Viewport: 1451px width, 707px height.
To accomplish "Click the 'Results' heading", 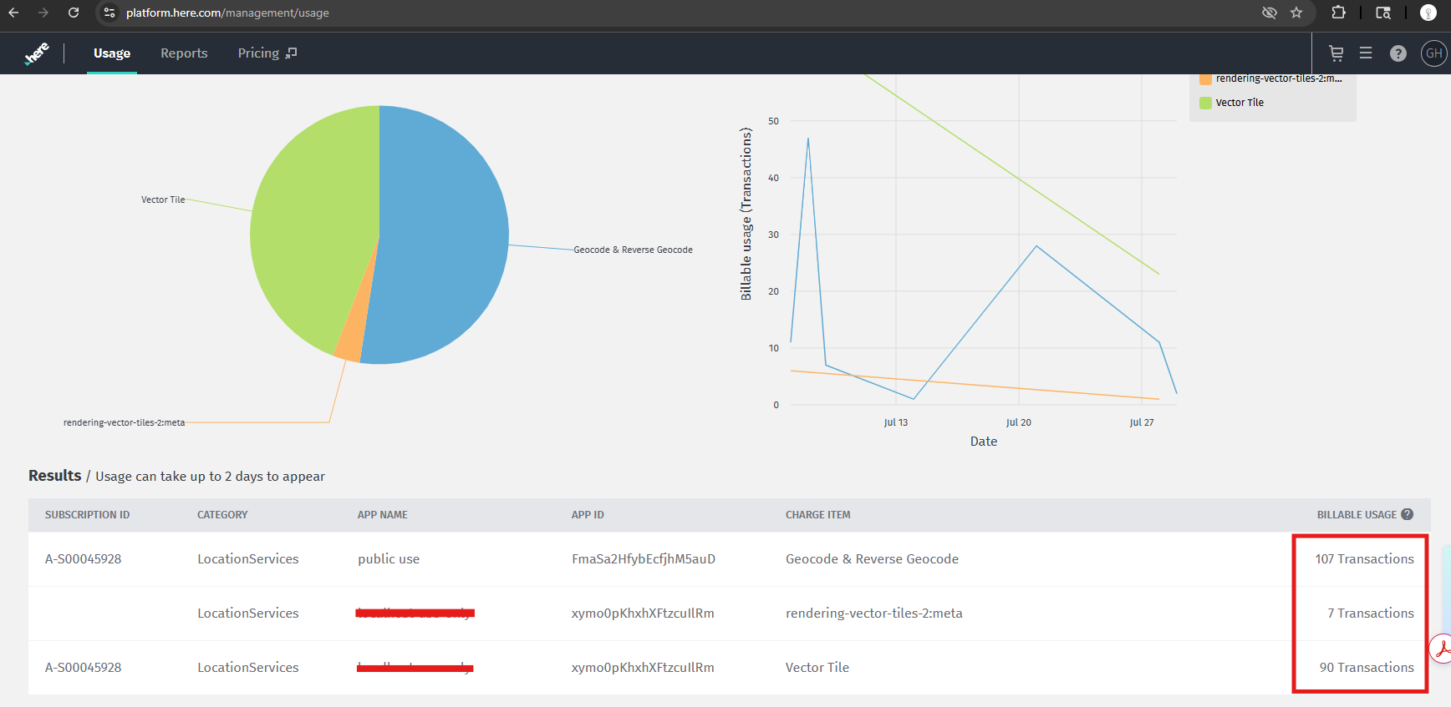I will (x=55, y=475).
